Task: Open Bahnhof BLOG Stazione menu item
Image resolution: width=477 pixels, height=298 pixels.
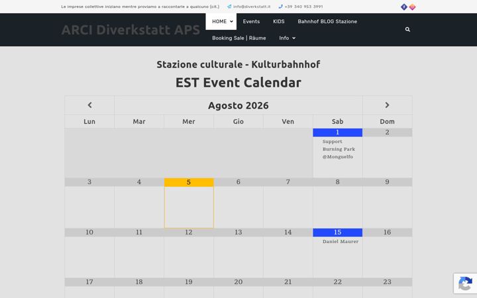Action: pos(327,22)
